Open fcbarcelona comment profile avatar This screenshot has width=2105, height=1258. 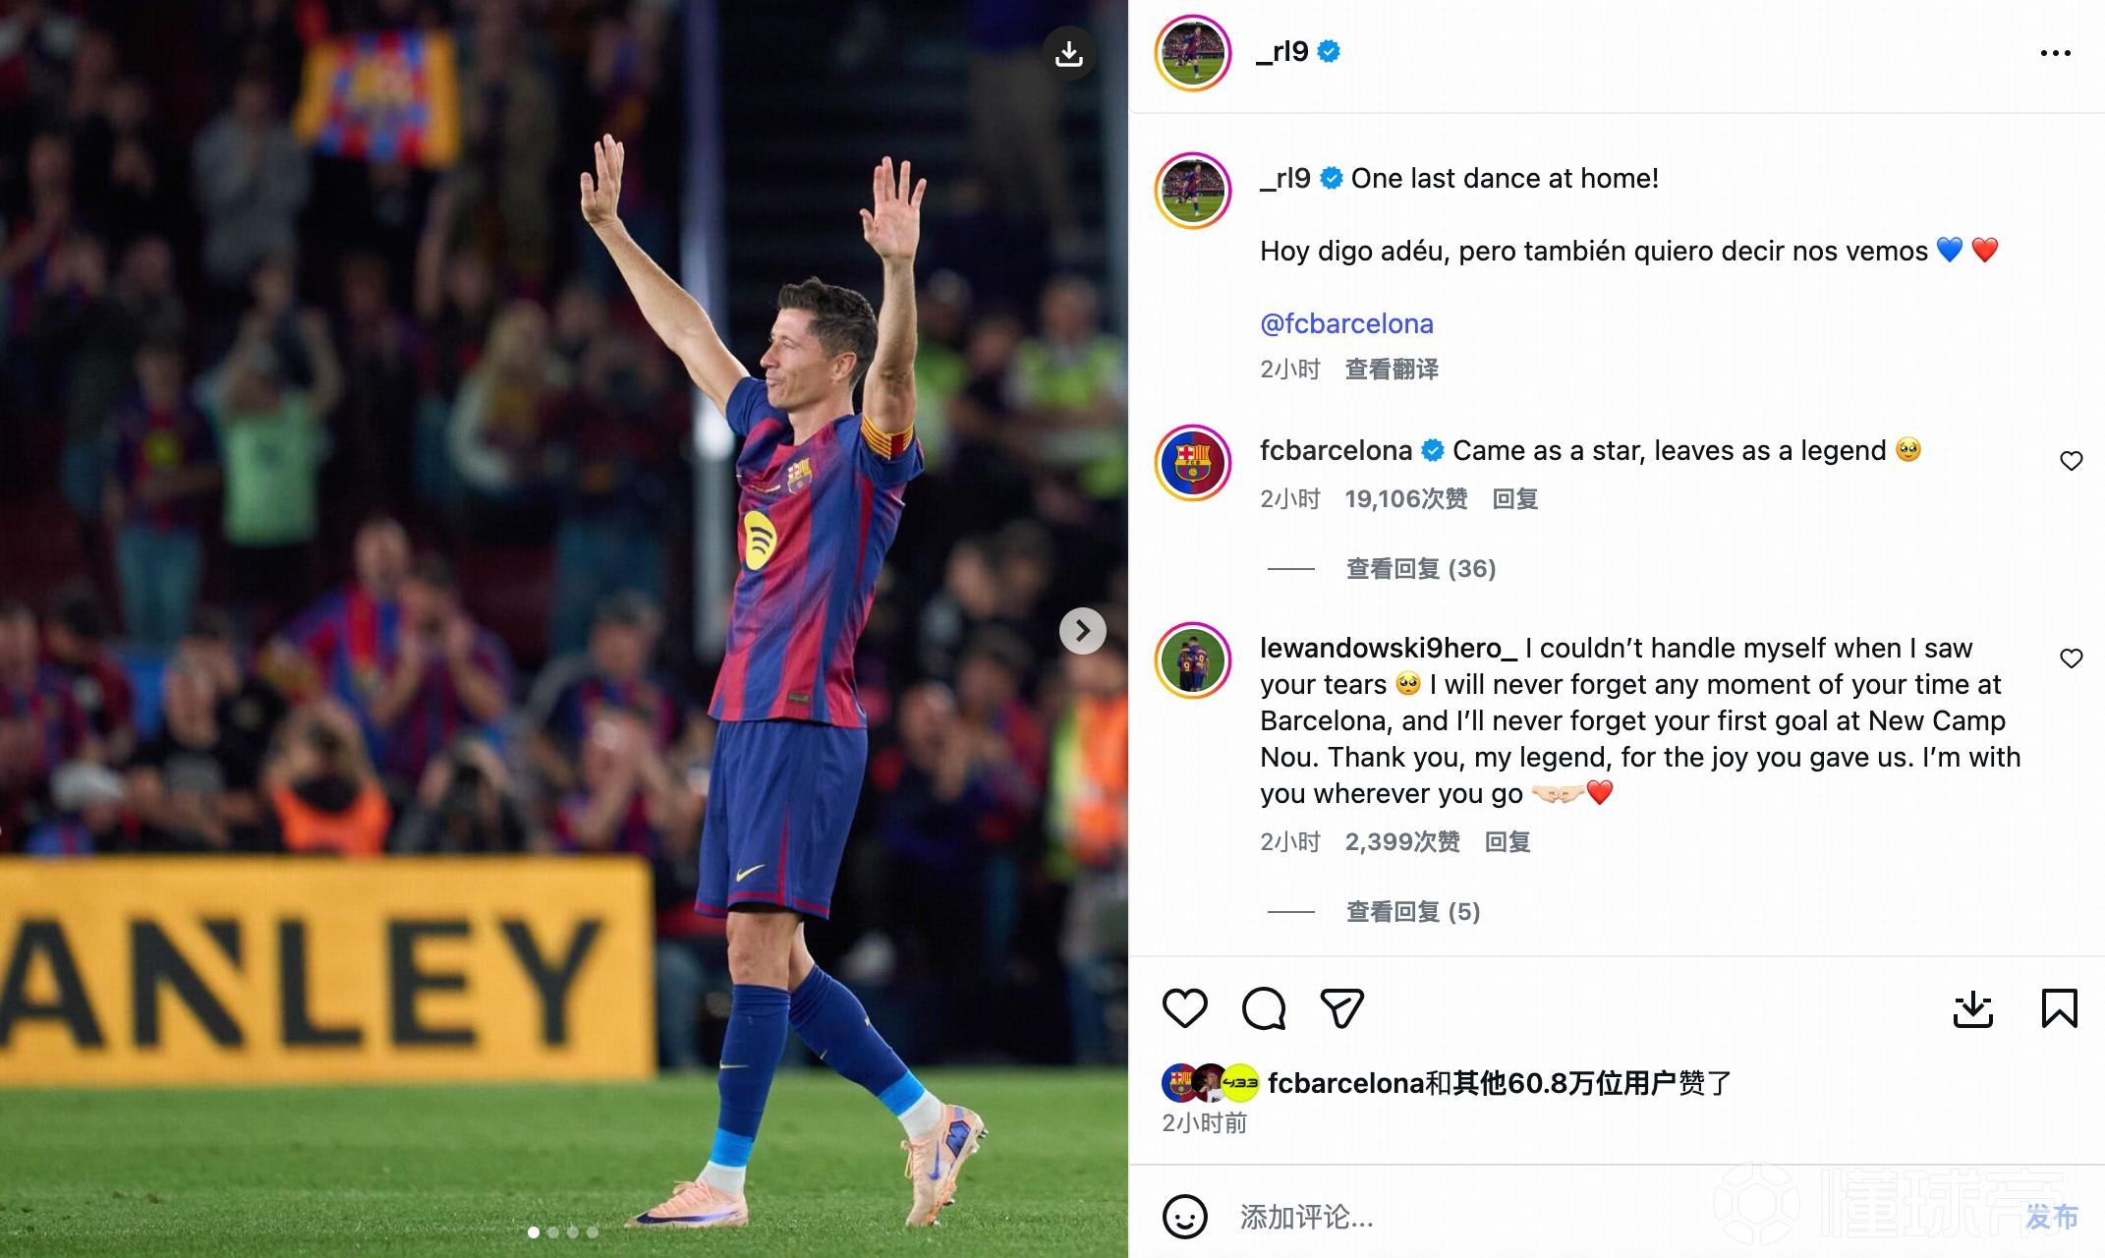click(1192, 463)
